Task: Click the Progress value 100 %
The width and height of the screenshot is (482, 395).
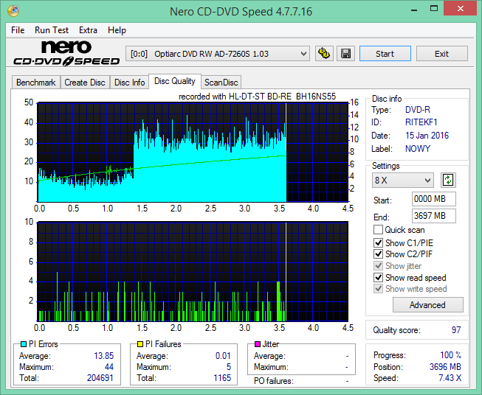Action: [451, 355]
